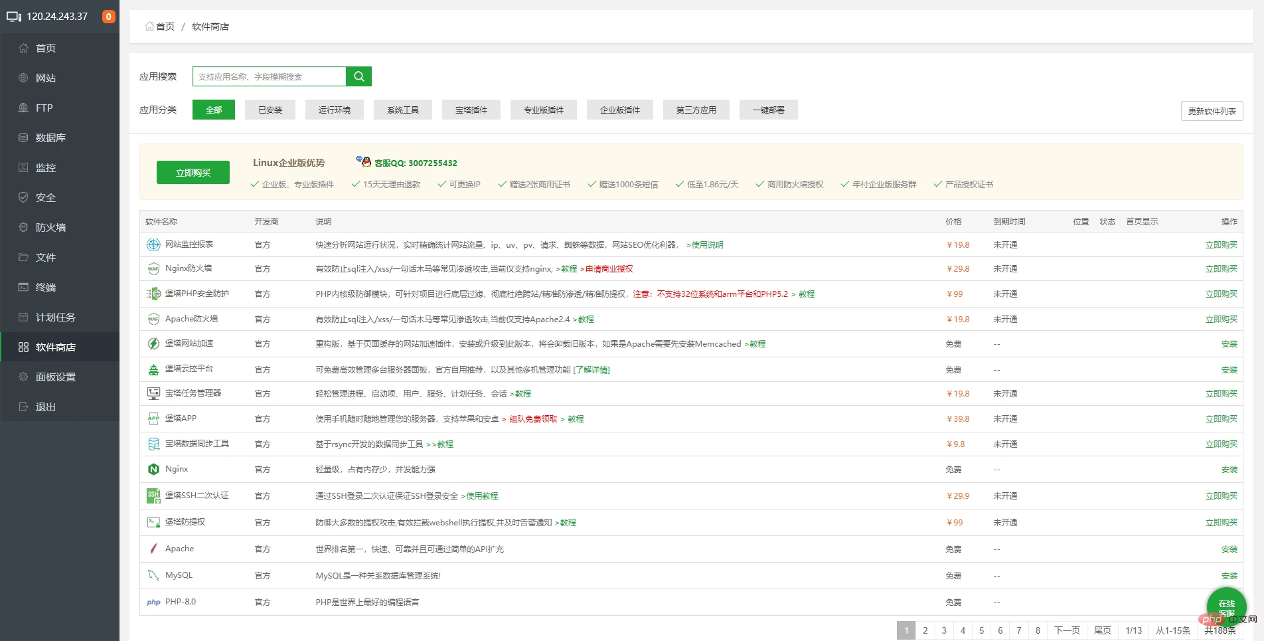Click the 尾页 pagination button

(x=1103, y=630)
